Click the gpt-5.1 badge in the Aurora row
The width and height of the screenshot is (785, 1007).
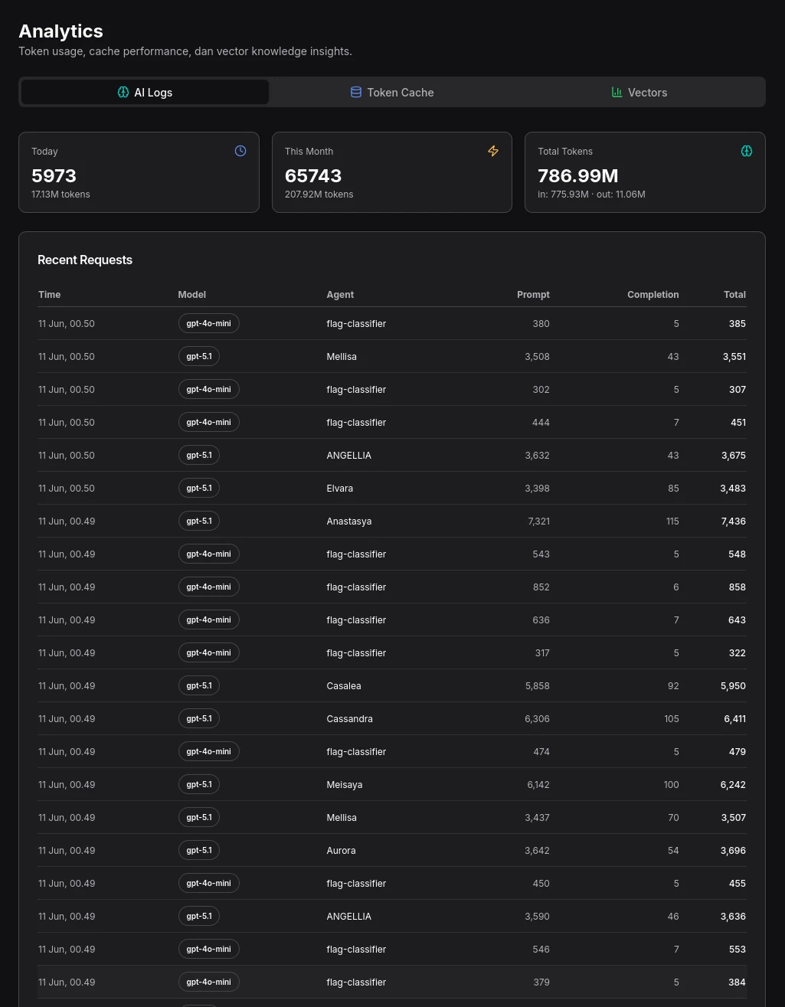click(199, 851)
